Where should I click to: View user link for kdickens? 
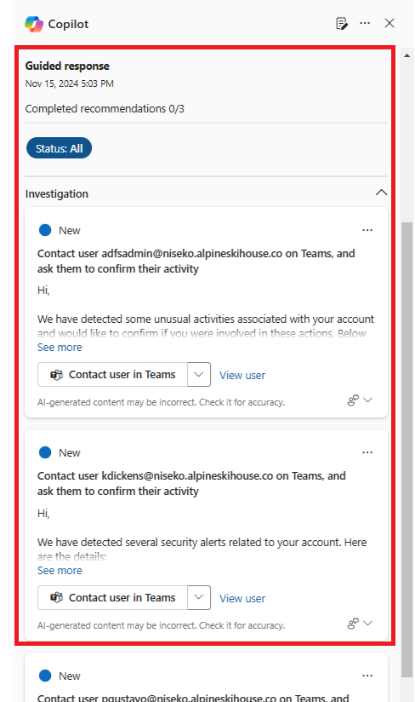(x=242, y=599)
